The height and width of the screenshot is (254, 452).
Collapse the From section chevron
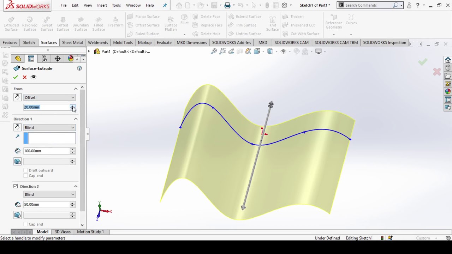coord(76,89)
